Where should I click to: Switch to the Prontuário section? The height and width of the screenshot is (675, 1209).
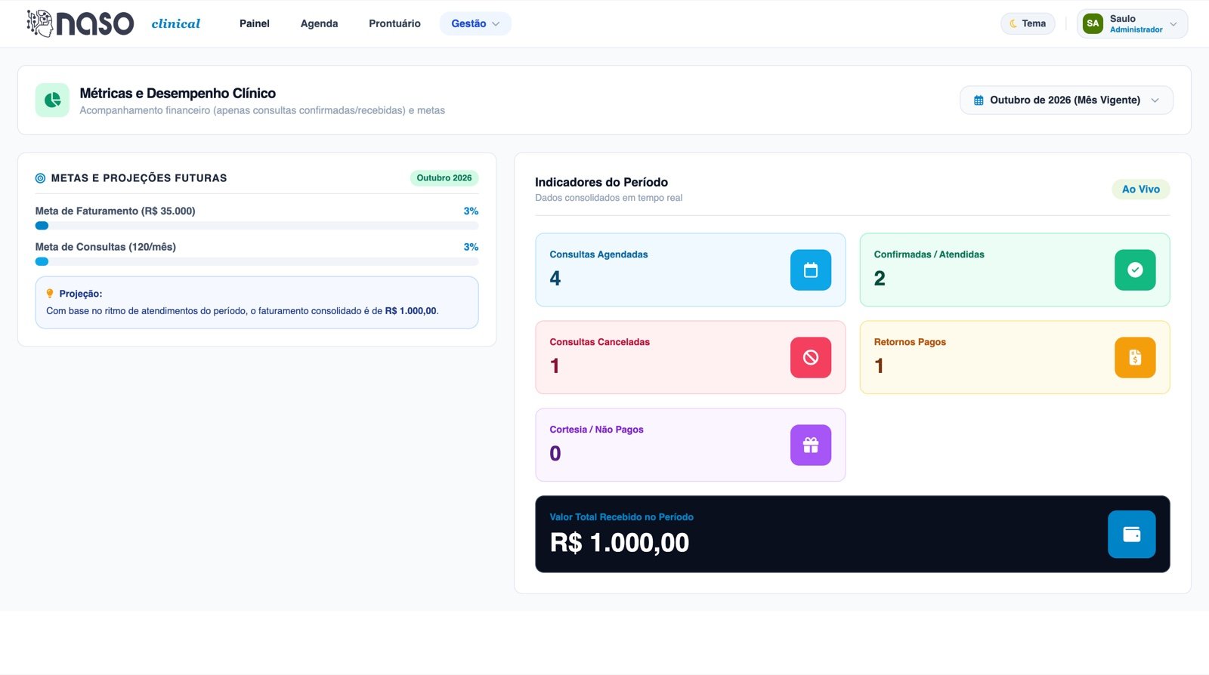click(394, 23)
